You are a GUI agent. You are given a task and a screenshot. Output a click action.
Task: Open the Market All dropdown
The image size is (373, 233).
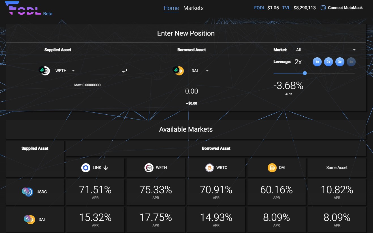point(325,50)
